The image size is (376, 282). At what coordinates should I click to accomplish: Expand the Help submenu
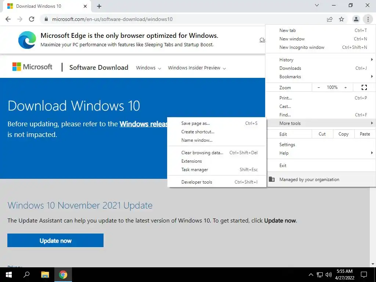coord(321,153)
